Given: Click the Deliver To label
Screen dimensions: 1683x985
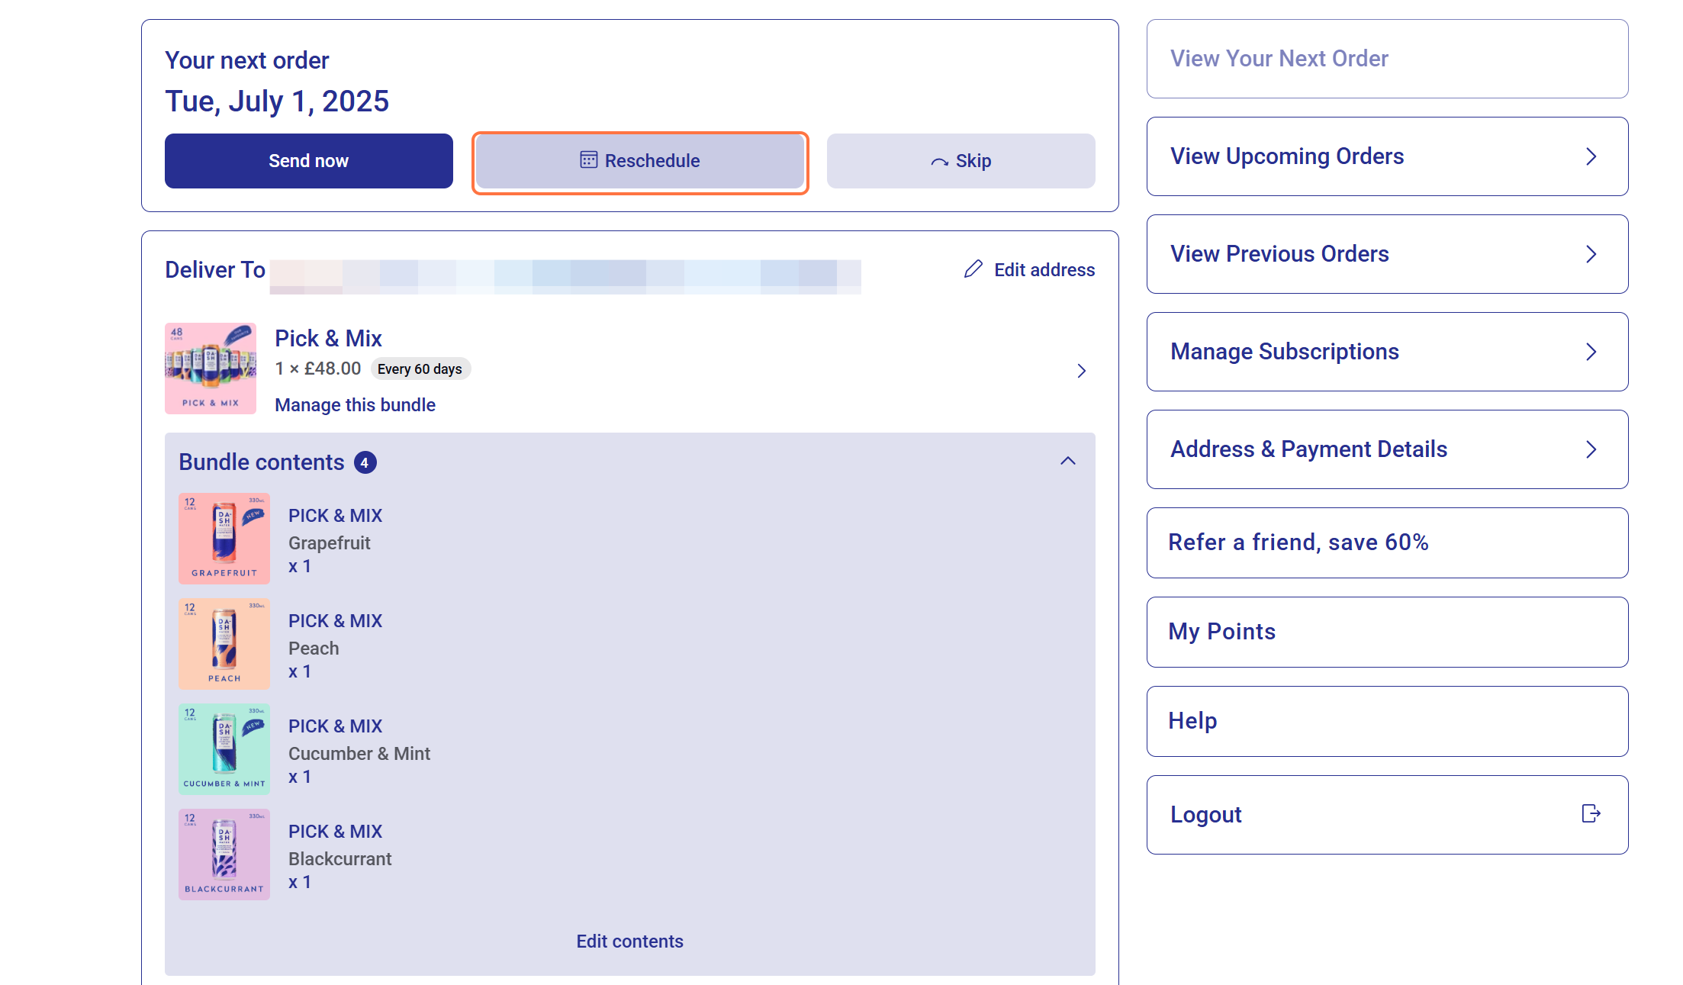Looking at the screenshot, I should pos(215,270).
